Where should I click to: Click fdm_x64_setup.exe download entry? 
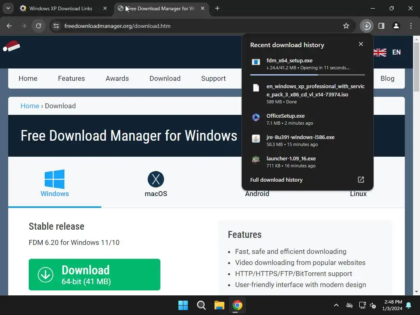point(308,64)
